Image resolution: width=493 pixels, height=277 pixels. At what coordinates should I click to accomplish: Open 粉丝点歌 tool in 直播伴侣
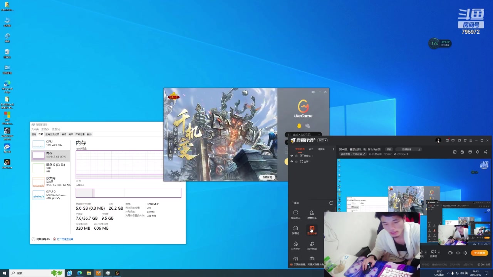coord(312,246)
